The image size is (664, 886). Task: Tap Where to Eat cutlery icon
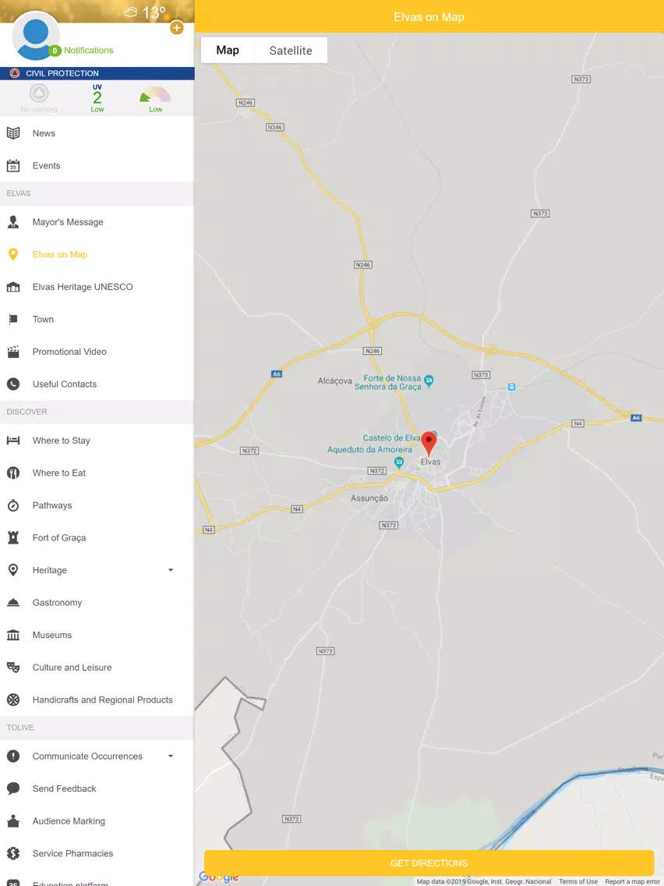[x=13, y=473]
